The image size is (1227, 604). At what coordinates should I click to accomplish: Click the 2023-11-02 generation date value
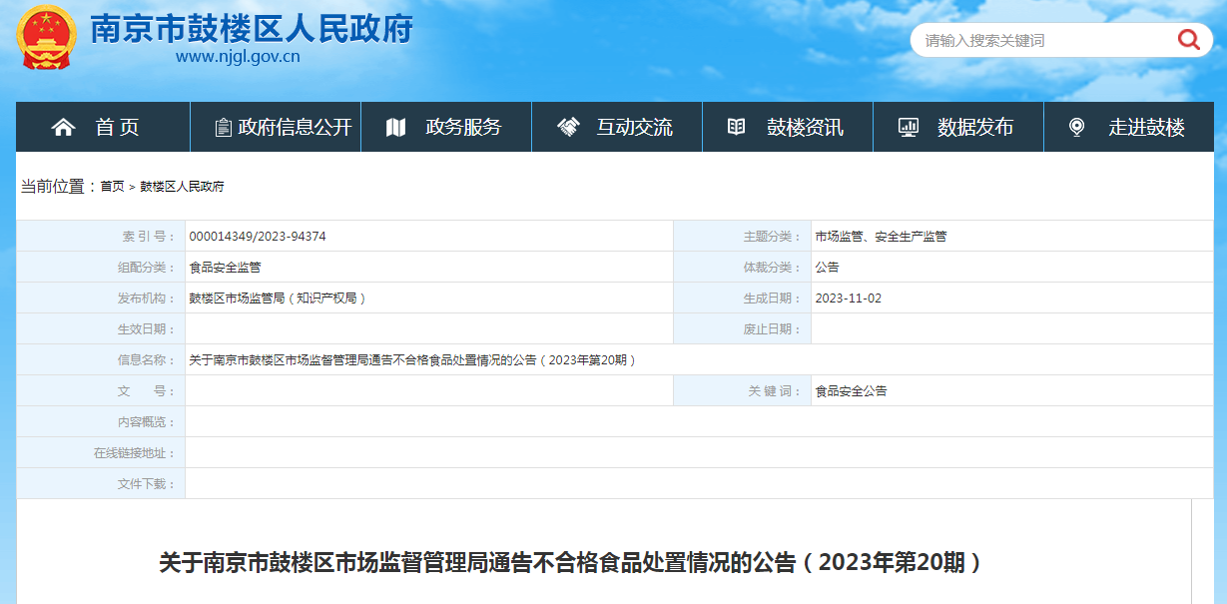(848, 299)
